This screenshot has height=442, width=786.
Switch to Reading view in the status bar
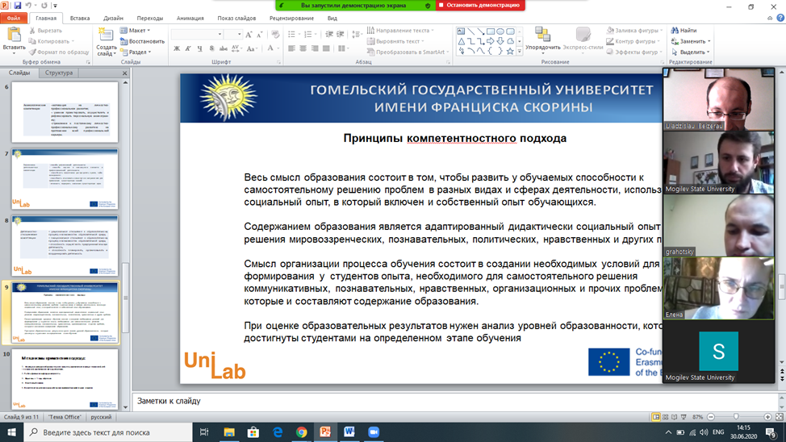coord(674,417)
